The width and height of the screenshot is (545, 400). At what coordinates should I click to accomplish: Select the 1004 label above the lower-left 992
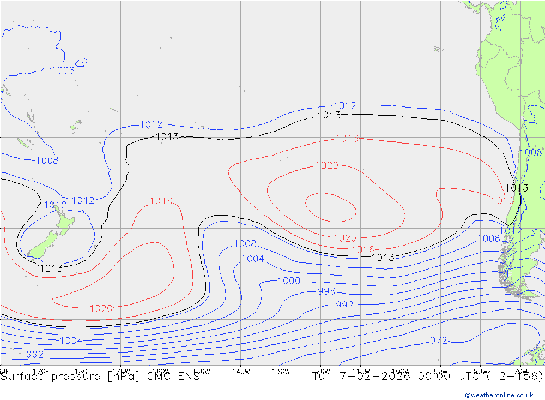(71, 341)
